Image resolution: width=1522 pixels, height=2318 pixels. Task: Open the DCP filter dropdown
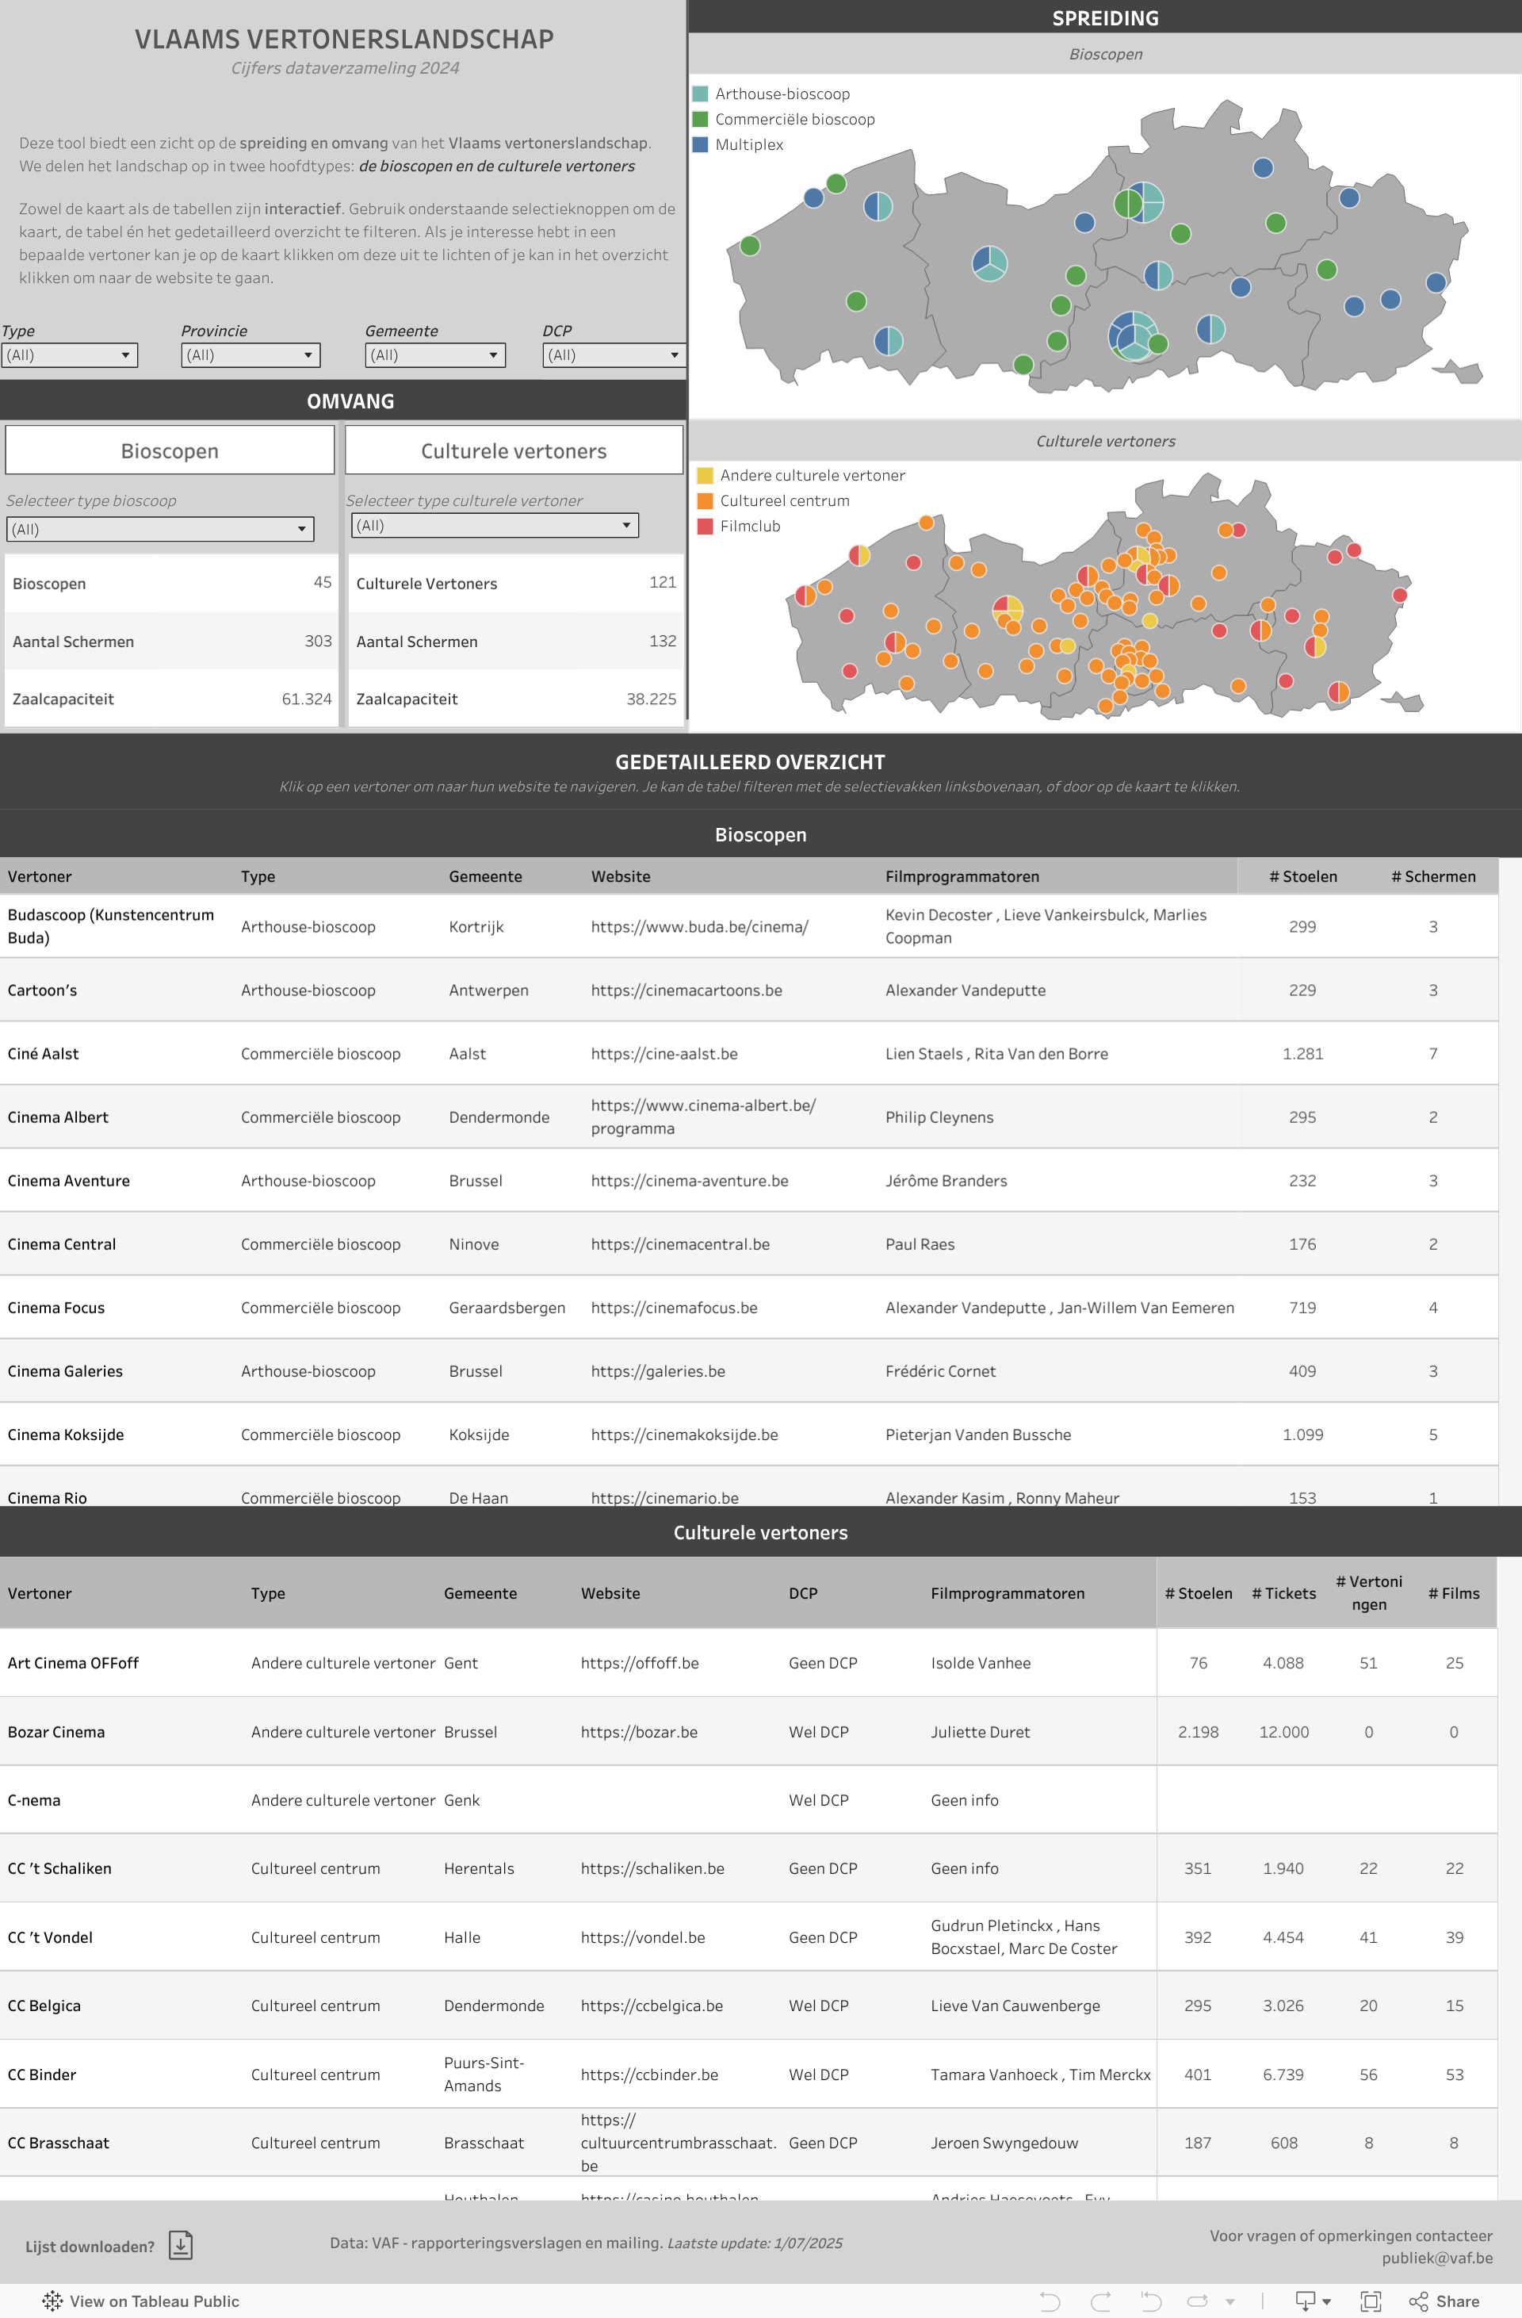(614, 354)
